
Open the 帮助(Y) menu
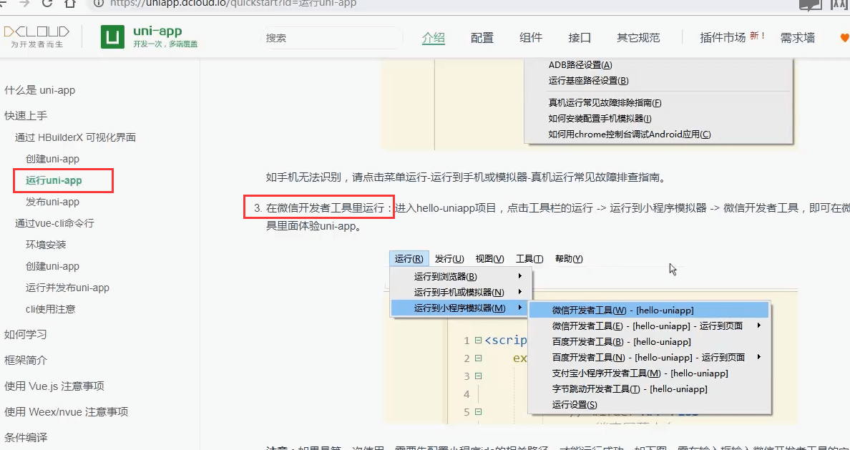(x=569, y=258)
